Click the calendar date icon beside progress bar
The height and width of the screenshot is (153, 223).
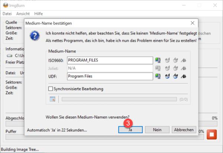(x=52, y=99)
